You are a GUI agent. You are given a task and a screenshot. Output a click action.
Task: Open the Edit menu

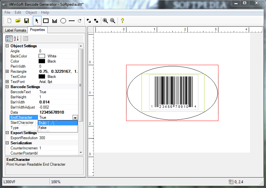18,12
